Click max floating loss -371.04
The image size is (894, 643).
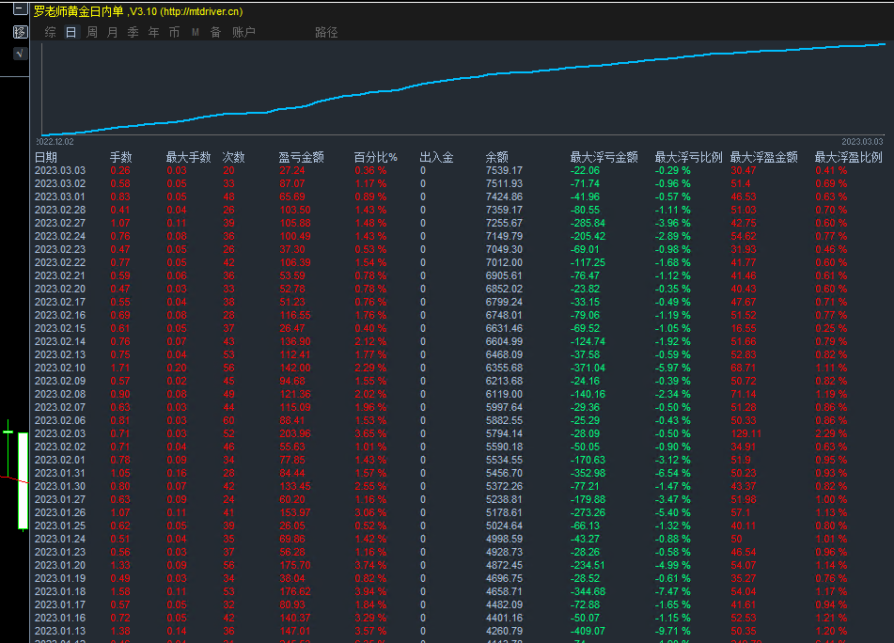588,368
